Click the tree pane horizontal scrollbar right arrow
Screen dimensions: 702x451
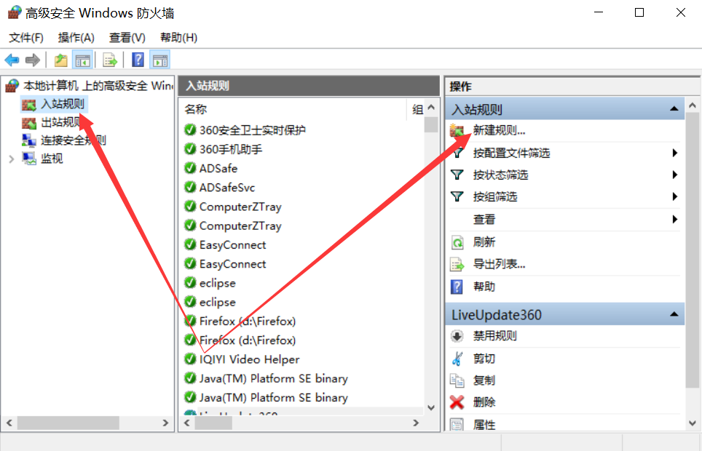point(165,423)
